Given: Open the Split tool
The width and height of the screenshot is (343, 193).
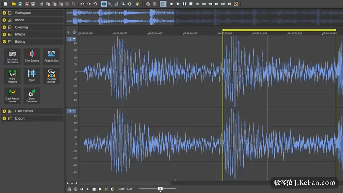Looking at the screenshot, I should tap(32, 76).
